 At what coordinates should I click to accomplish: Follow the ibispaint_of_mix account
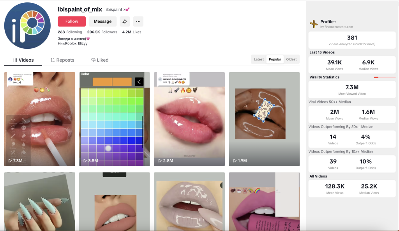(72, 21)
